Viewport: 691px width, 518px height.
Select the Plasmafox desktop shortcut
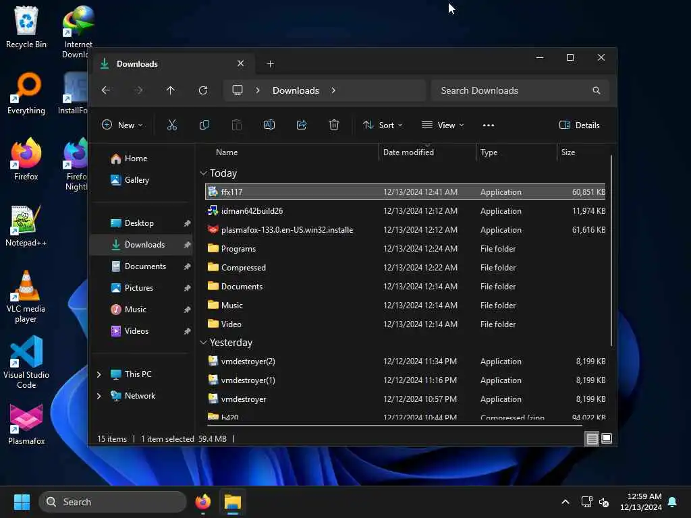coord(26,424)
